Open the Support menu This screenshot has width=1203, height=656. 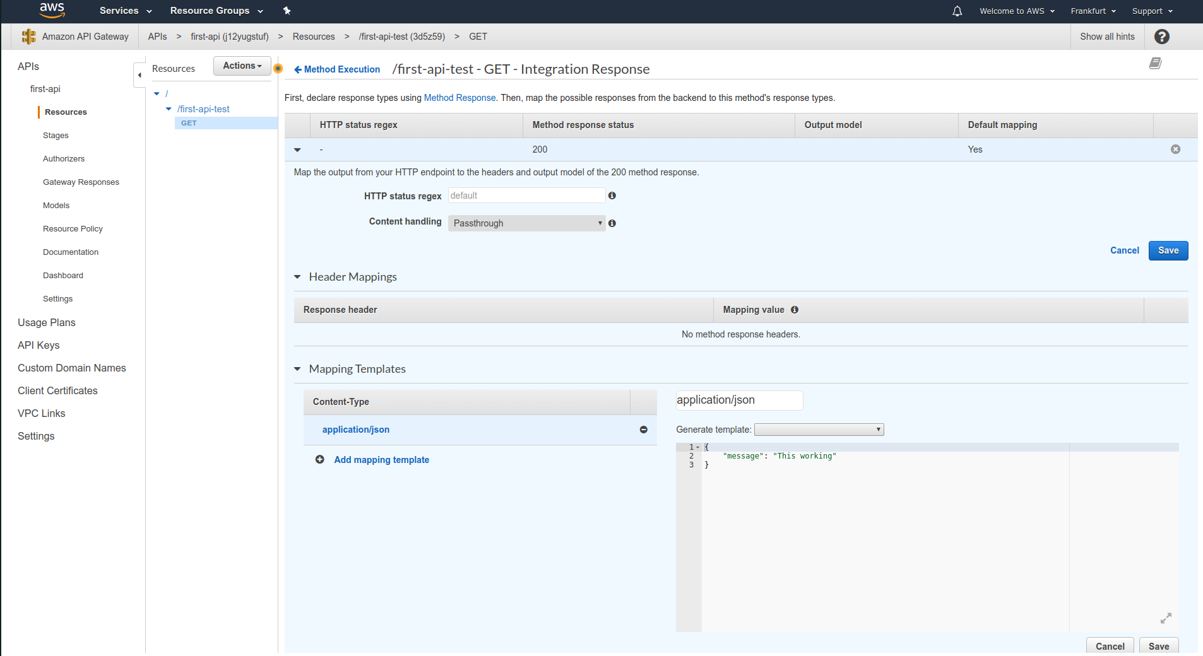[x=1152, y=11]
